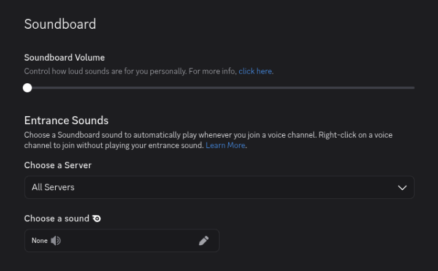This screenshot has height=271, width=438.
Task: Open the "click here" info link
Action: tap(255, 72)
